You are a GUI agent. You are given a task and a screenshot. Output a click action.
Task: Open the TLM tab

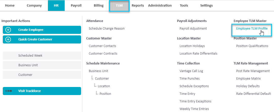click(119, 6)
